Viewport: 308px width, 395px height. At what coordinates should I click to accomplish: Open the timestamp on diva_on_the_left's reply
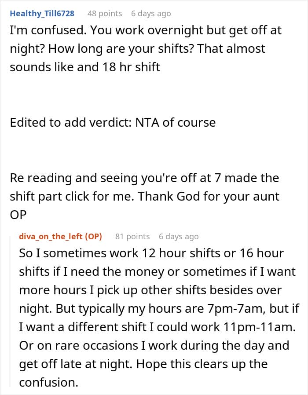(x=179, y=237)
